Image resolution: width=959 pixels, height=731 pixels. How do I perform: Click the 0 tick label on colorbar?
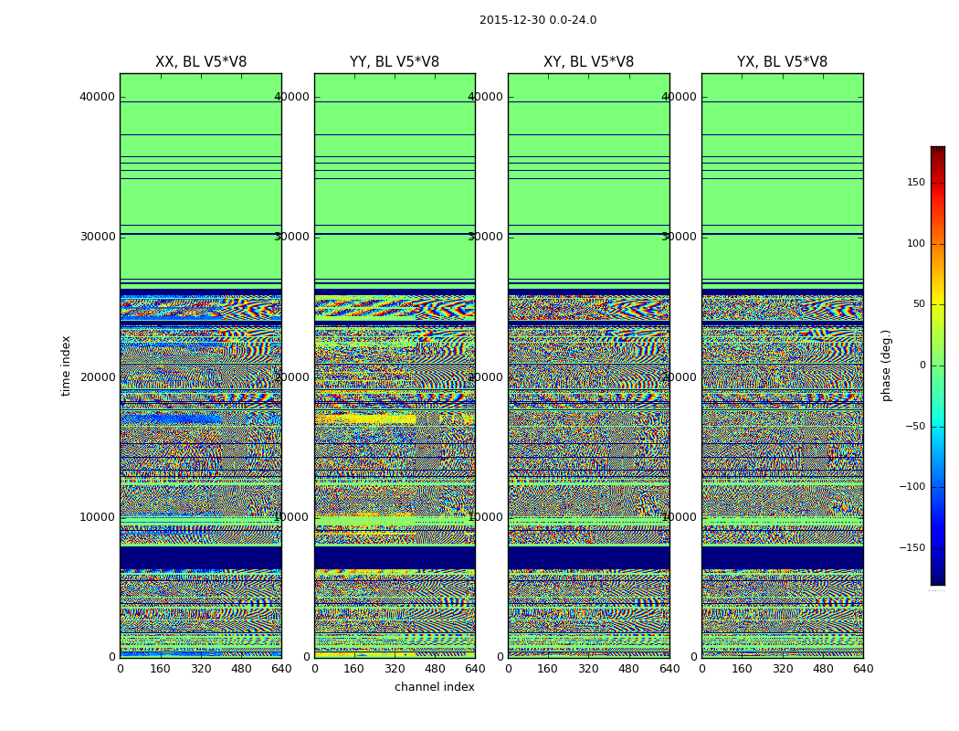pyautogui.click(x=922, y=365)
